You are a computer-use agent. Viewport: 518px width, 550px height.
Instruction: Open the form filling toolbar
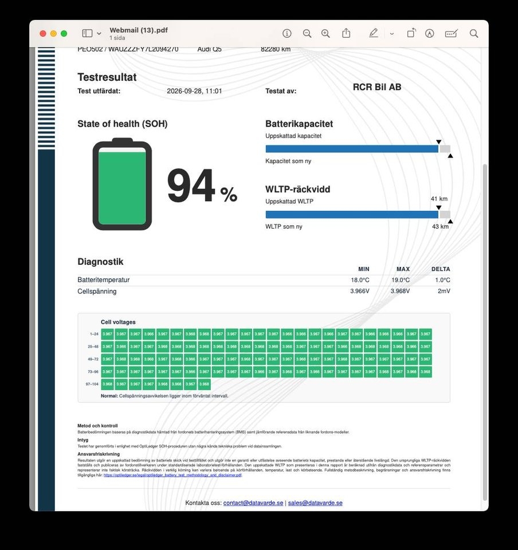pos(451,33)
